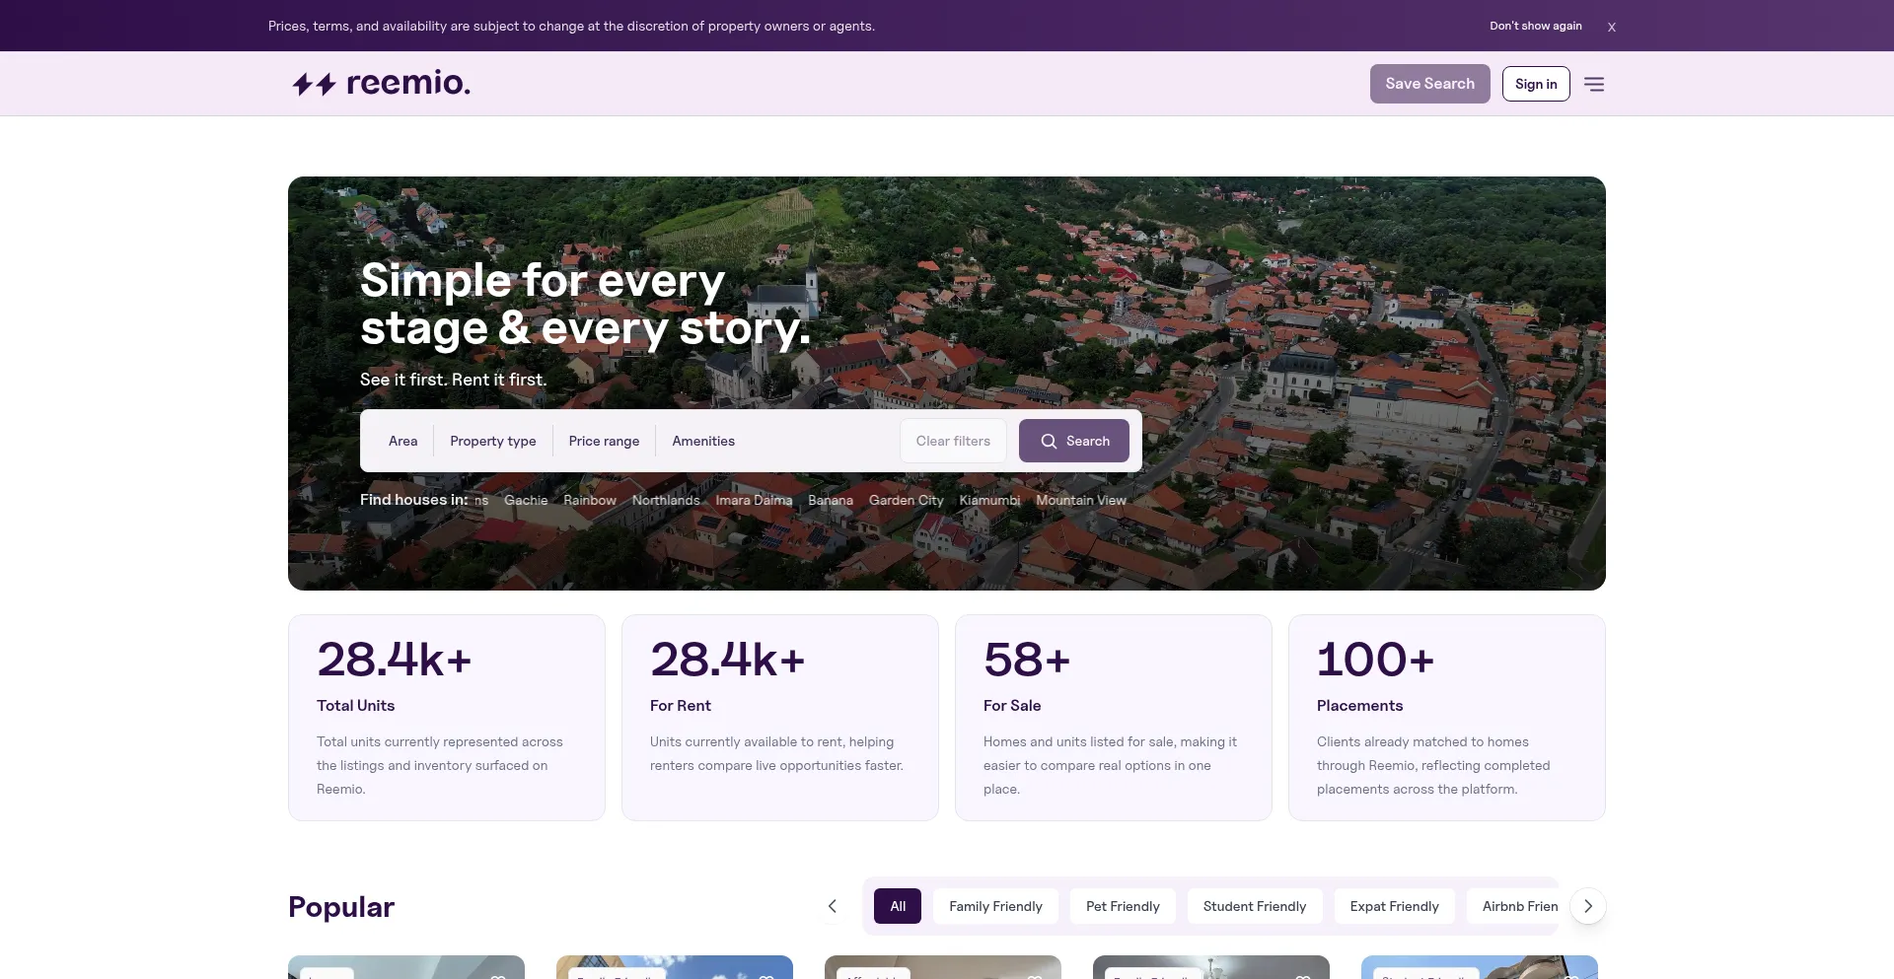Open the Area filter dropdown

click(x=402, y=441)
